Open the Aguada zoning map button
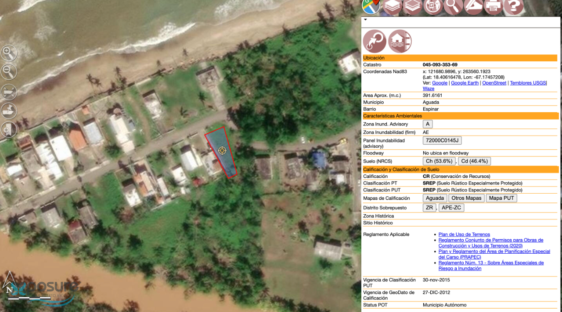The height and width of the screenshot is (312, 562). tap(435, 198)
